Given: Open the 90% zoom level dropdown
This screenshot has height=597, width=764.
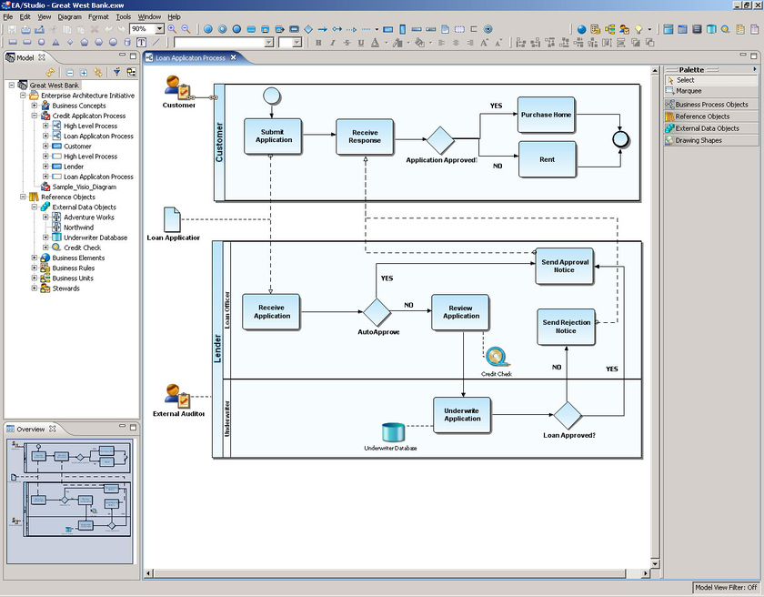Looking at the screenshot, I should 158,29.
